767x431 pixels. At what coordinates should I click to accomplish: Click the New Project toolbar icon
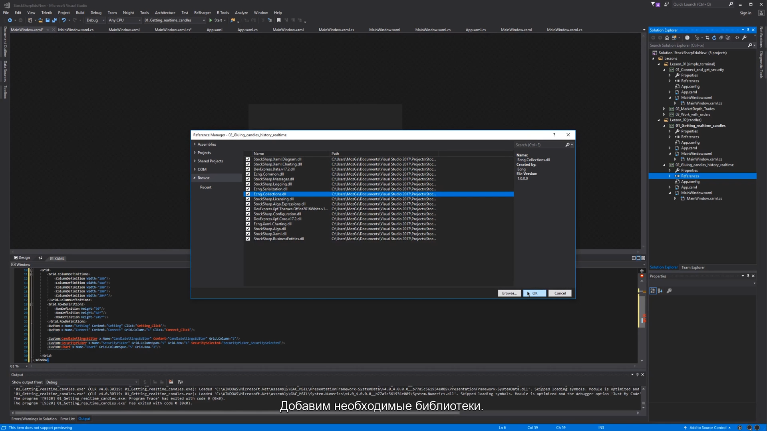pos(30,20)
